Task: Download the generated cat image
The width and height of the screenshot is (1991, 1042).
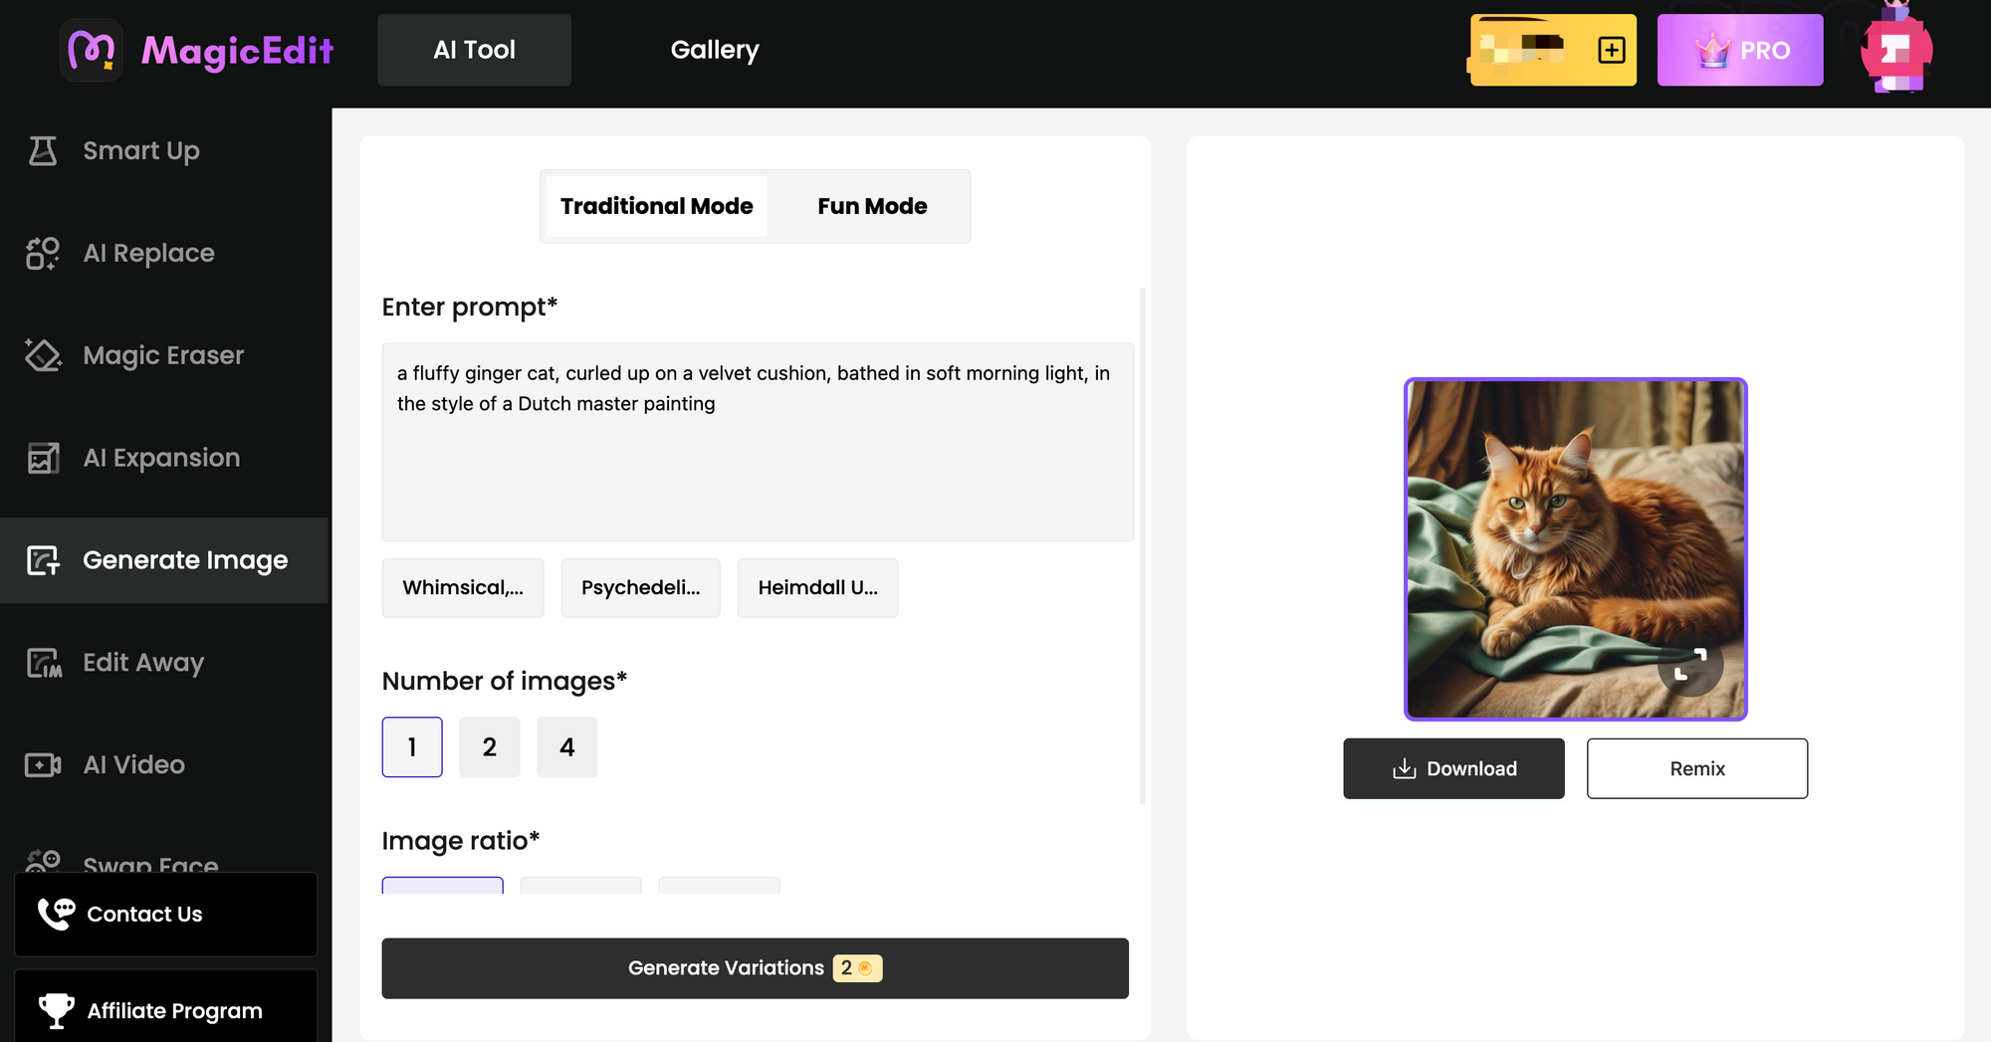Action: 1453,768
